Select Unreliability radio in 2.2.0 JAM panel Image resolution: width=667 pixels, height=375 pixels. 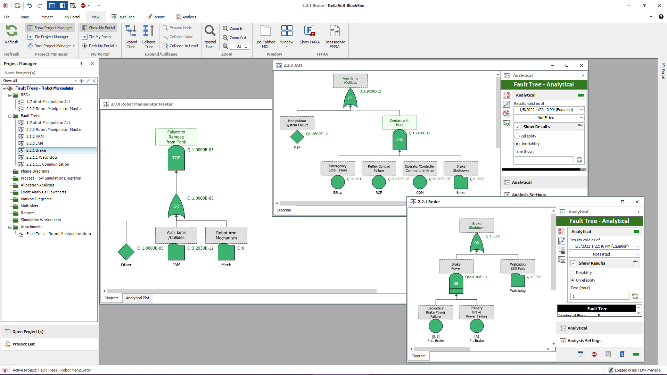pos(517,144)
